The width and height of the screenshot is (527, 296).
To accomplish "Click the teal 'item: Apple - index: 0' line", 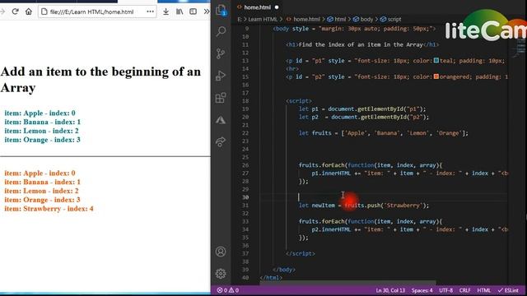I will click(x=40, y=113).
